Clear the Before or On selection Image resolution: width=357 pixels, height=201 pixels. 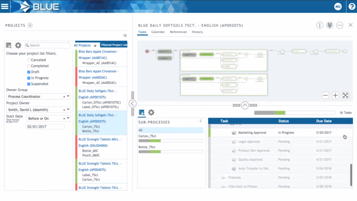(x=64, y=118)
